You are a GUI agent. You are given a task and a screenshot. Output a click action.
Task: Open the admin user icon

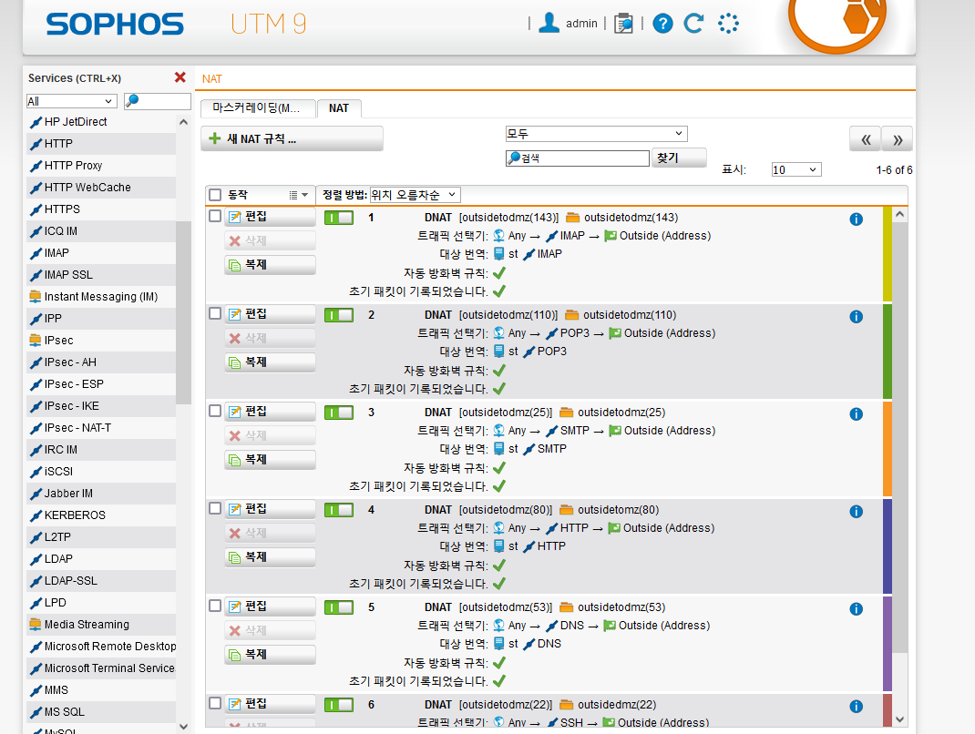coord(549,23)
